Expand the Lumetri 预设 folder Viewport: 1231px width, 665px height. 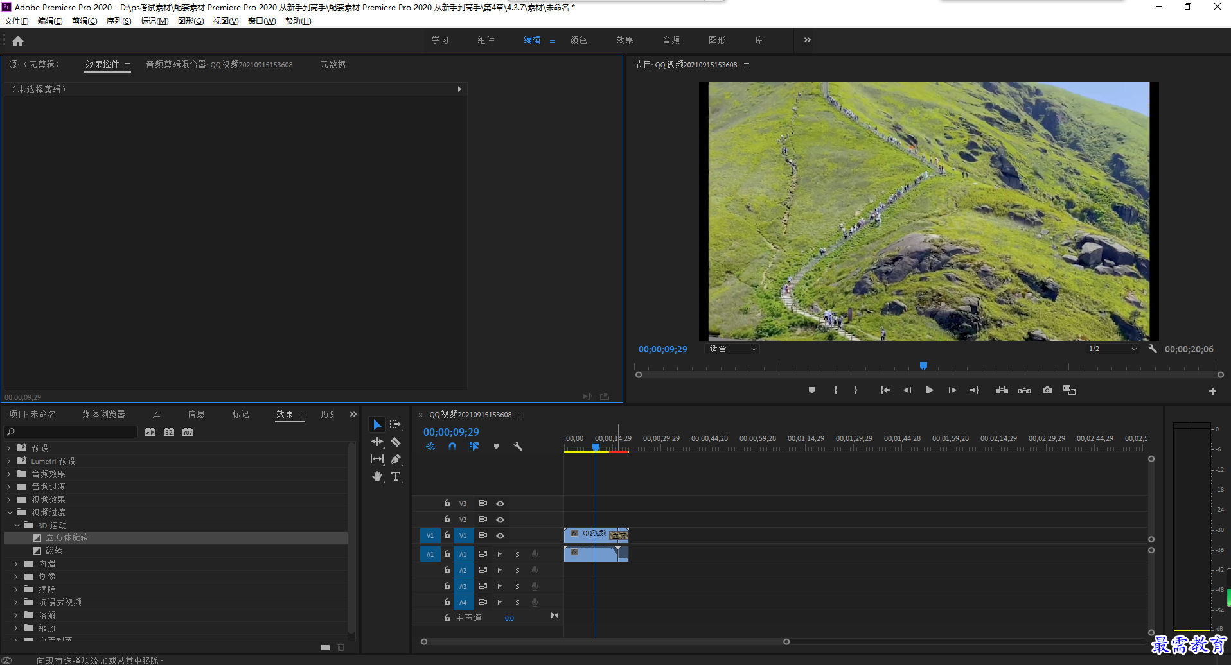(x=9, y=461)
